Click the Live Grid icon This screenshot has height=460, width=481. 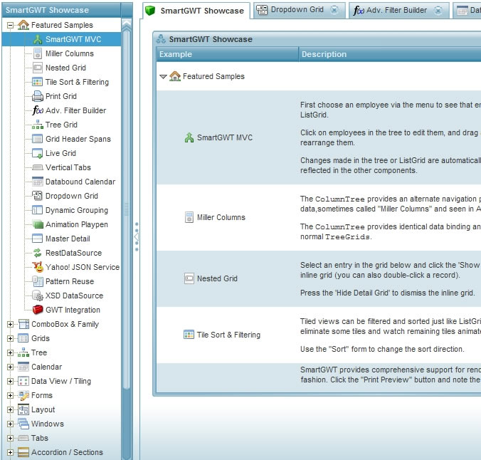[38, 153]
